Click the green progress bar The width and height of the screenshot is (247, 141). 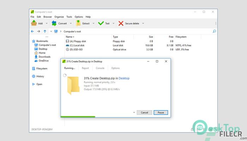[78, 117]
